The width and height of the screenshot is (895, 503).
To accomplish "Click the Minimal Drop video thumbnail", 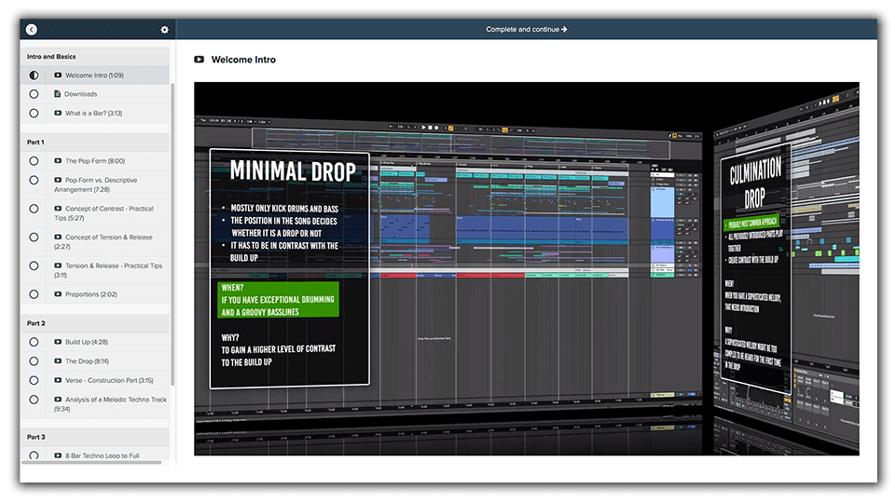I will coord(526,268).
